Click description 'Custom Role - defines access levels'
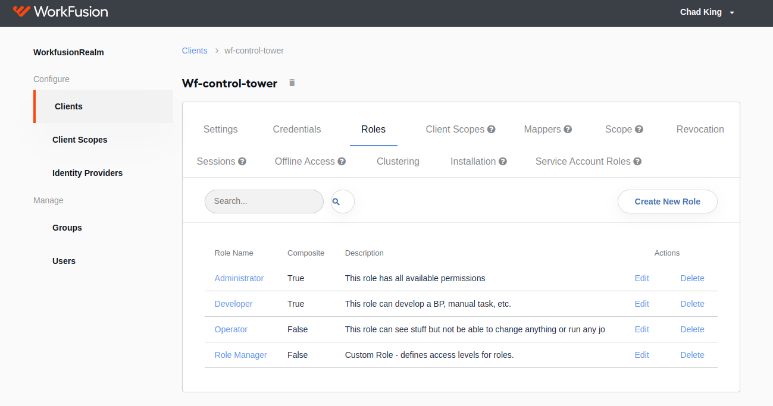The width and height of the screenshot is (773, 406). [x=429, y=355]
